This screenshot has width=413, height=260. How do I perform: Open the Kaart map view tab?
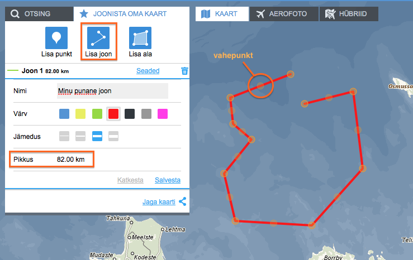[x=222, y=14]
